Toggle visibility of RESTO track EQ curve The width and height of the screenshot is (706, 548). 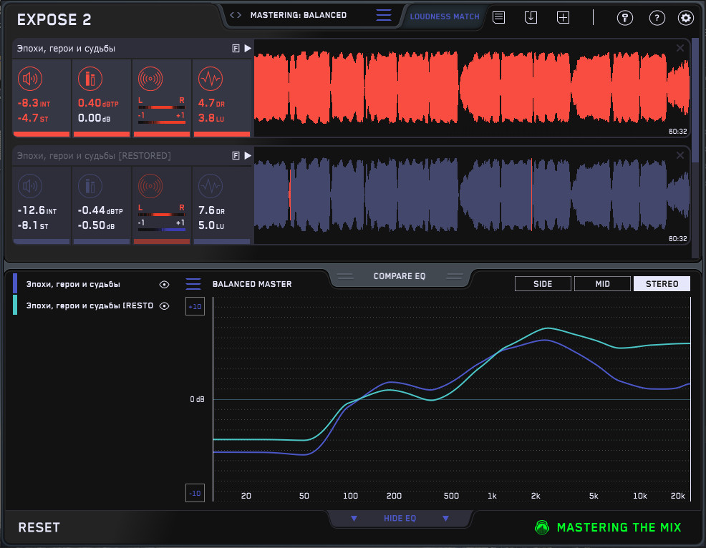pos(165,305)
